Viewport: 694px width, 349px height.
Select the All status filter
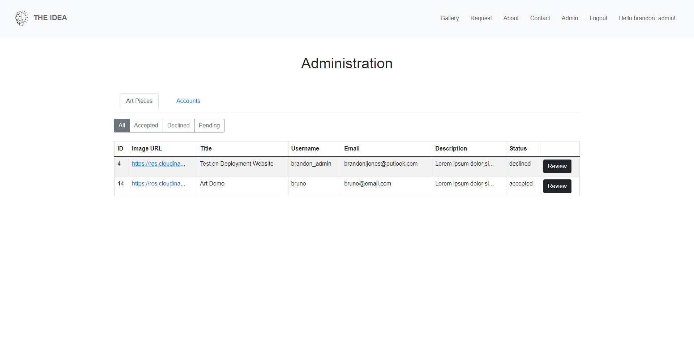(121, 125)
